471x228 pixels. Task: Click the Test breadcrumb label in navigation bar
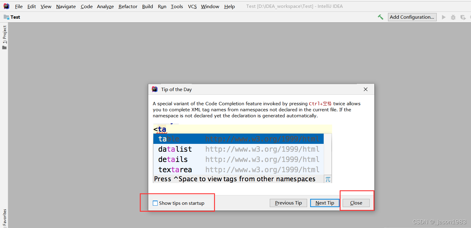click(15, 17)
